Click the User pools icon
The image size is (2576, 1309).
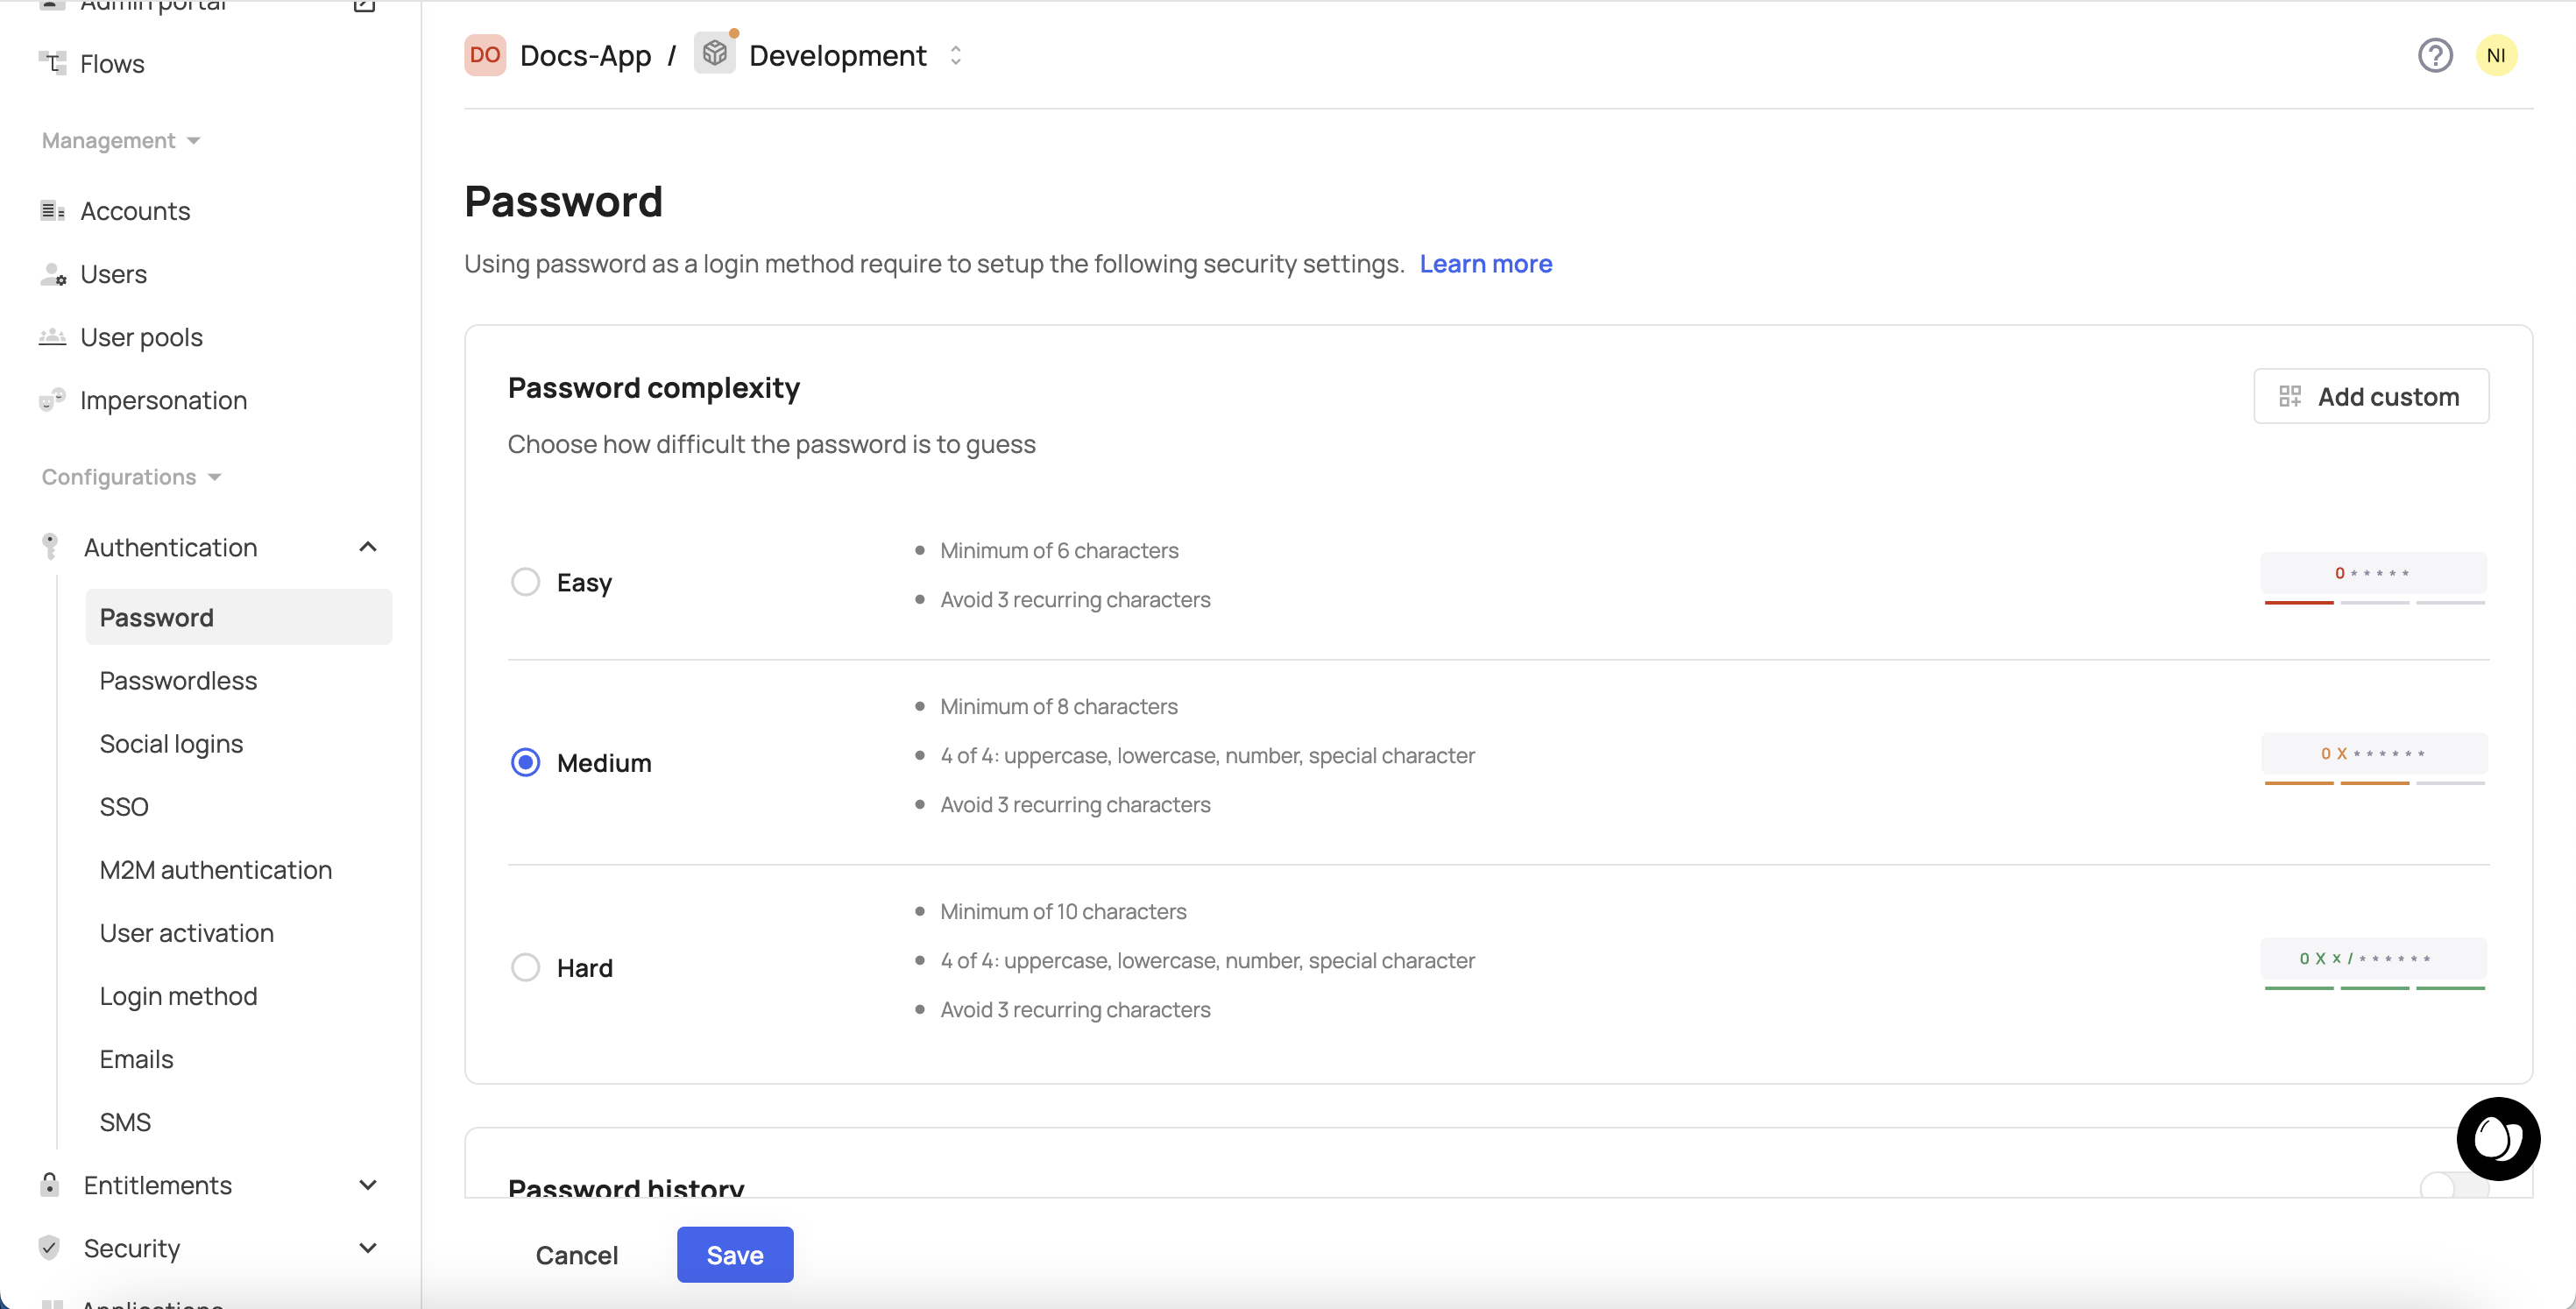tap(52, 336)
